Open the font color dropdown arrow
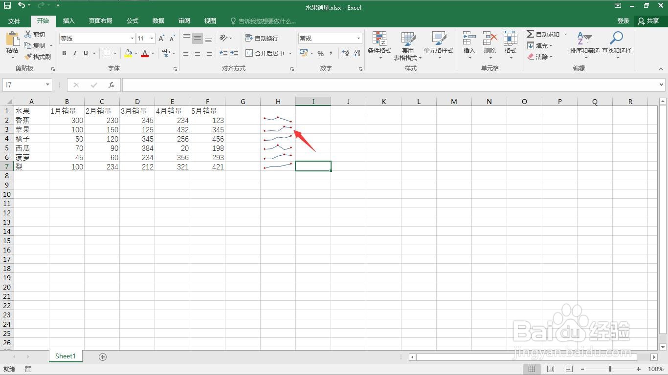 click(153, 53)
